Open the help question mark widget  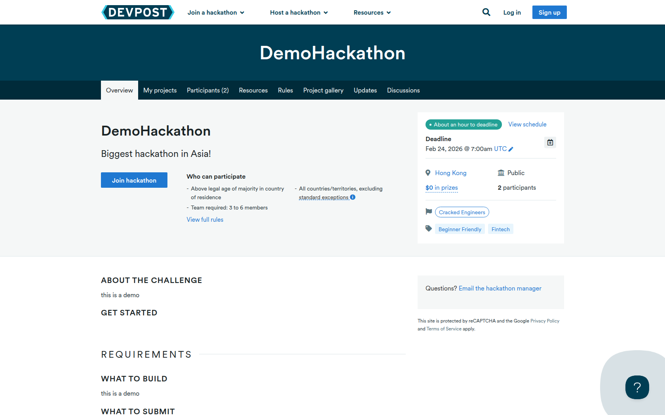(637, 387)
